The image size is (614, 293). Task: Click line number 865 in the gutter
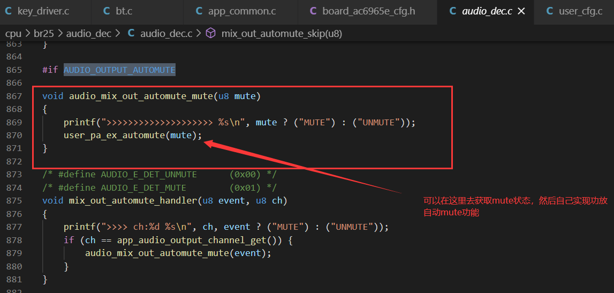pyautogui.click(x=14, y=70)
